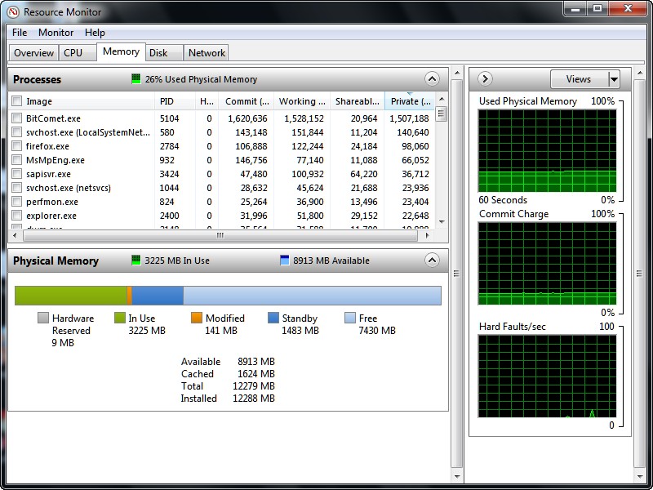Screen dimensions: 653x490
Task: Click the Installed 12288 MB value
Action: (254, 399)
